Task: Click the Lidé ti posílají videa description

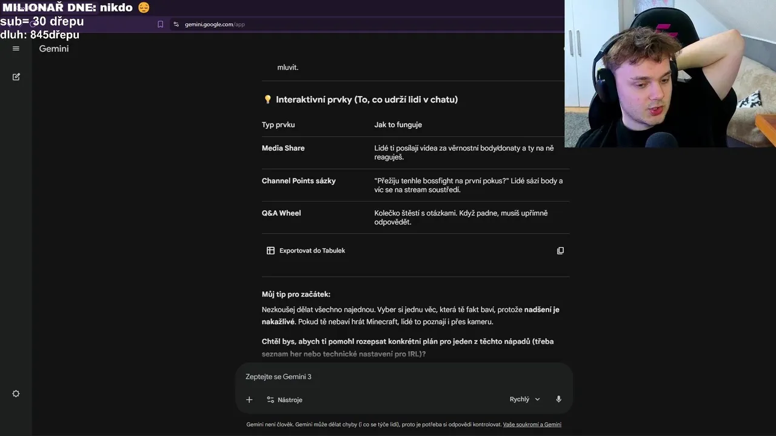Action: tap(464, 153)
